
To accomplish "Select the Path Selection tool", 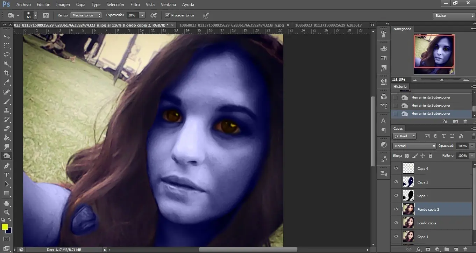I will [7, 184].
